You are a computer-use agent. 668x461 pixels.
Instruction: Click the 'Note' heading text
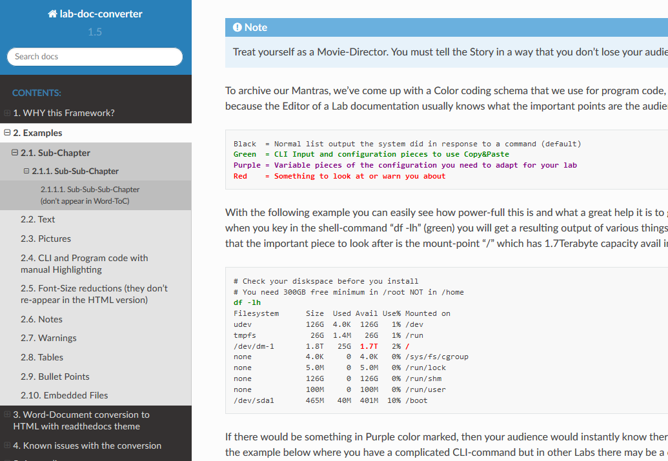[x=256, y=27]
